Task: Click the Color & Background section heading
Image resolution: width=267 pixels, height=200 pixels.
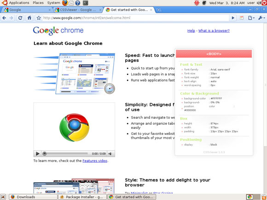Action: pos(199,94)
